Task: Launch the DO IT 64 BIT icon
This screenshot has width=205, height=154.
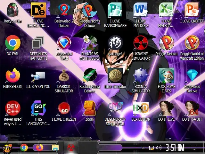Action: tap(192, 108)
